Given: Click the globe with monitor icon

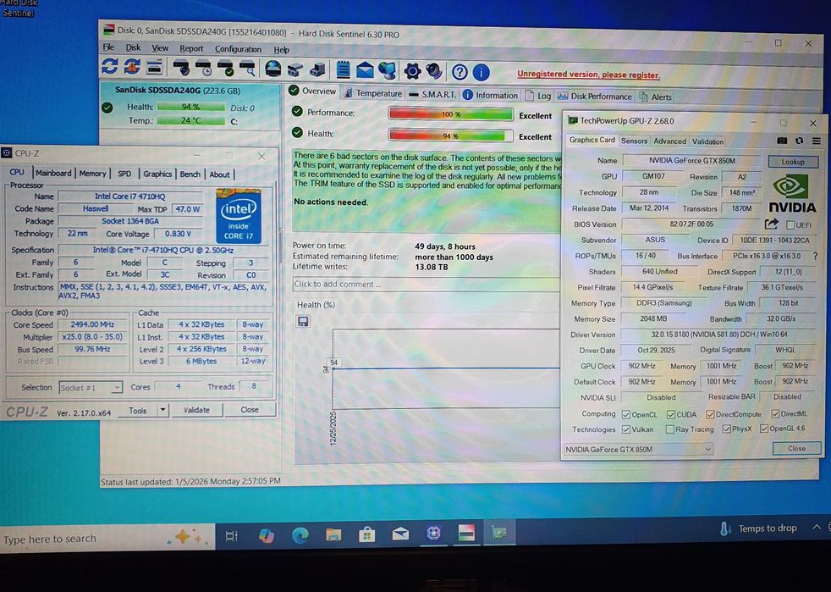Looking at the screenshot, I should tap(387, 70).
